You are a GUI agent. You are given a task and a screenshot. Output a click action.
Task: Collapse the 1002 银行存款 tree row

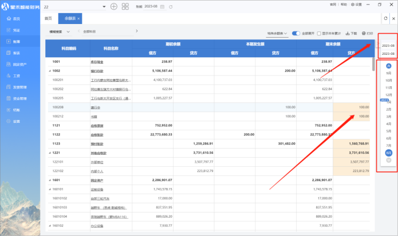[x=49, y=71]
